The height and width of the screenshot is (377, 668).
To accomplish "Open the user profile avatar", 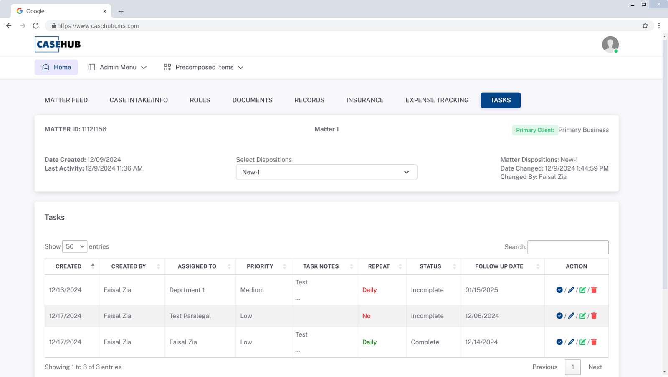I will coord(610,44).
